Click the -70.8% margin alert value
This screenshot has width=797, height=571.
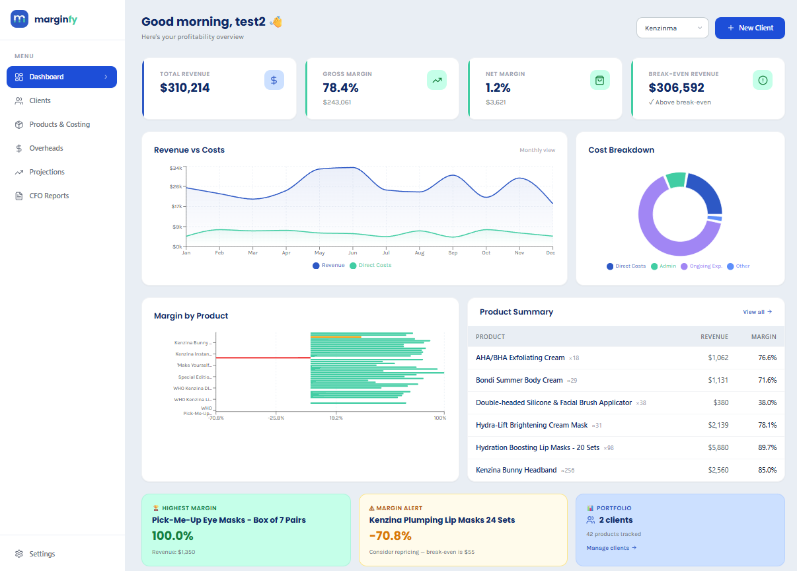click(390, 536)
